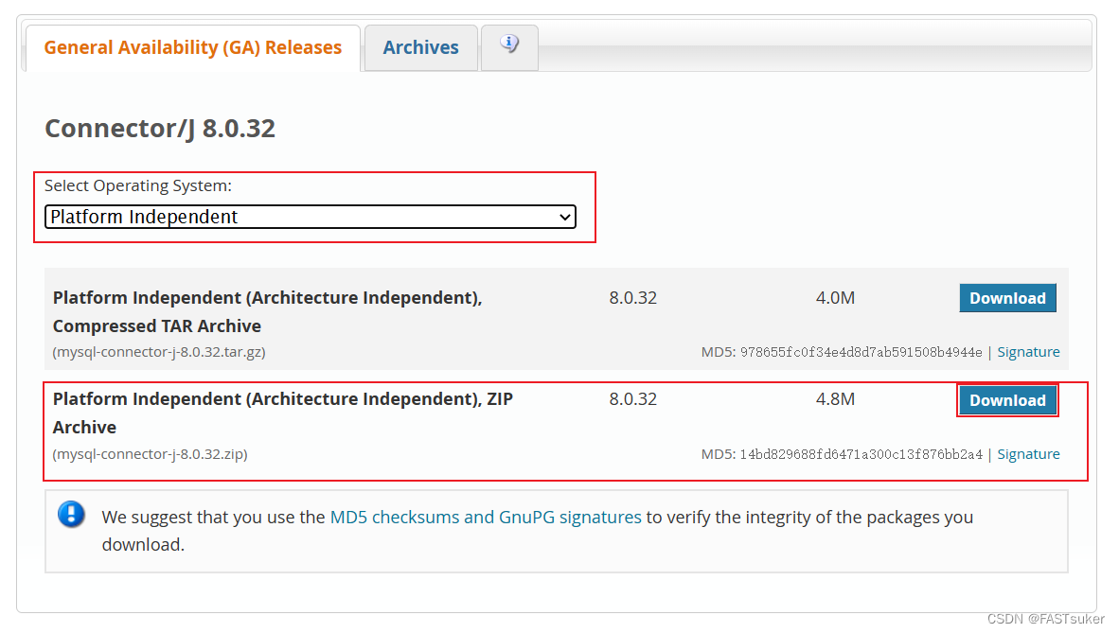
Task: Open Signature link for tar.gz file
Action: click(x=1028, y=352)
